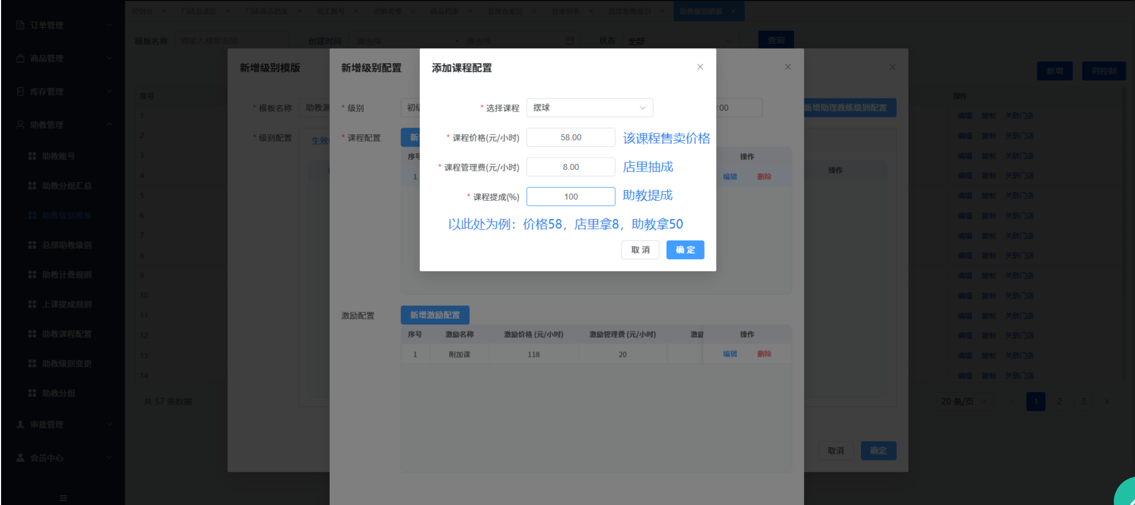Collapse the 助教管理 menu chevron
The width and height of the screenshot is (1135, 505).
pyautogui.click(x=110, y=124)
